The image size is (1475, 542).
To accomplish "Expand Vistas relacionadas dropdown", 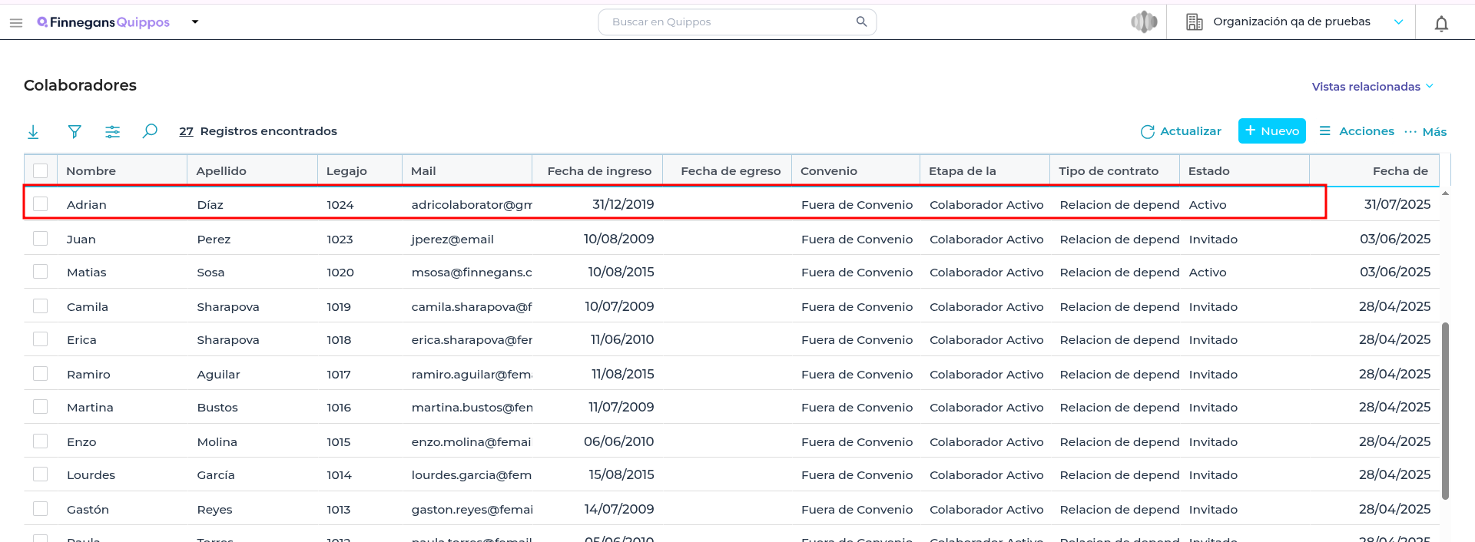I will [x=1372, y=87].
